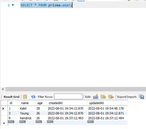Select updatedAt 2022-08-01 19:54:48.178 cell
Image resolution: width=146 pixels, height=129 pixels.
coord(107,108)
